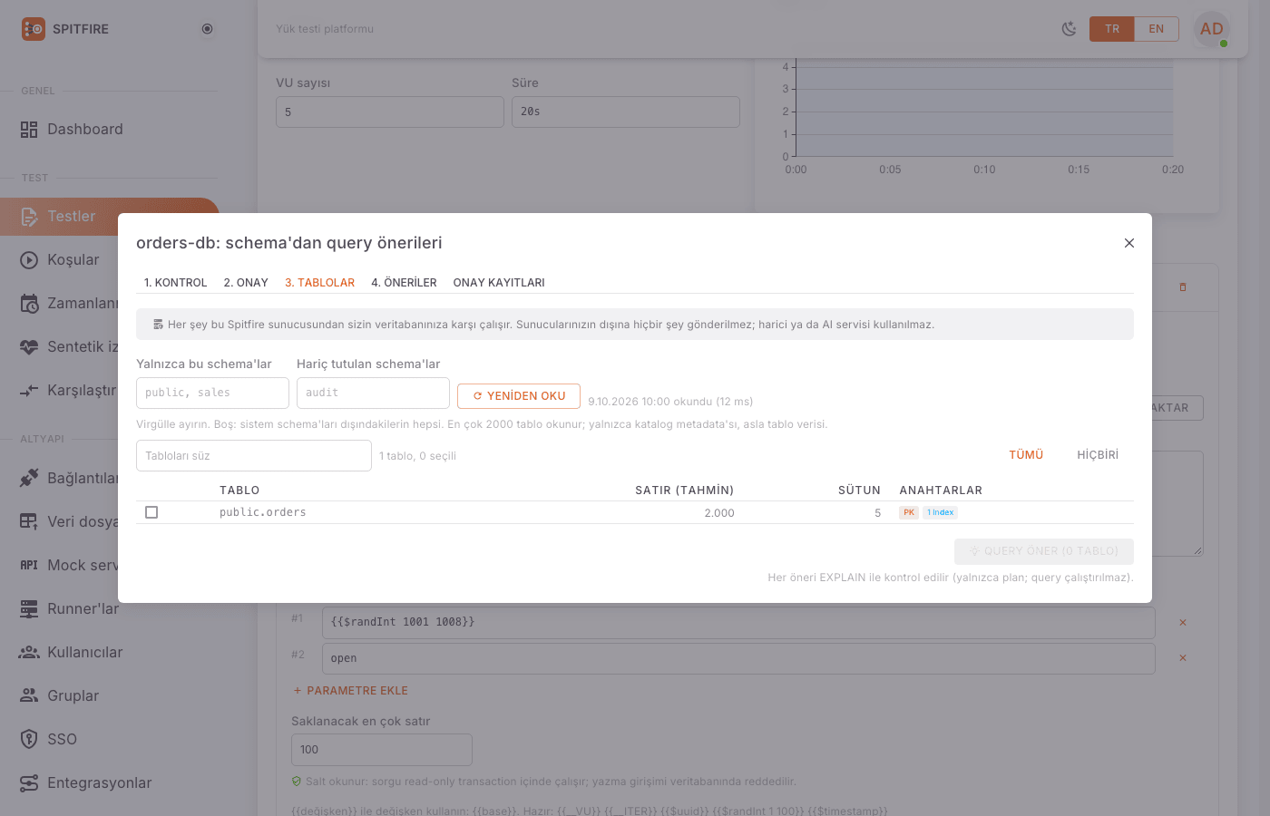Screen dimensions: 1270x816
Task: Toggle the sidebar pin icon
Action: 207,29
